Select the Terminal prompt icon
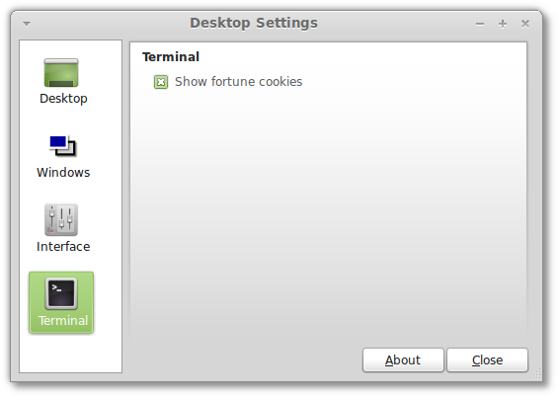 61,293
